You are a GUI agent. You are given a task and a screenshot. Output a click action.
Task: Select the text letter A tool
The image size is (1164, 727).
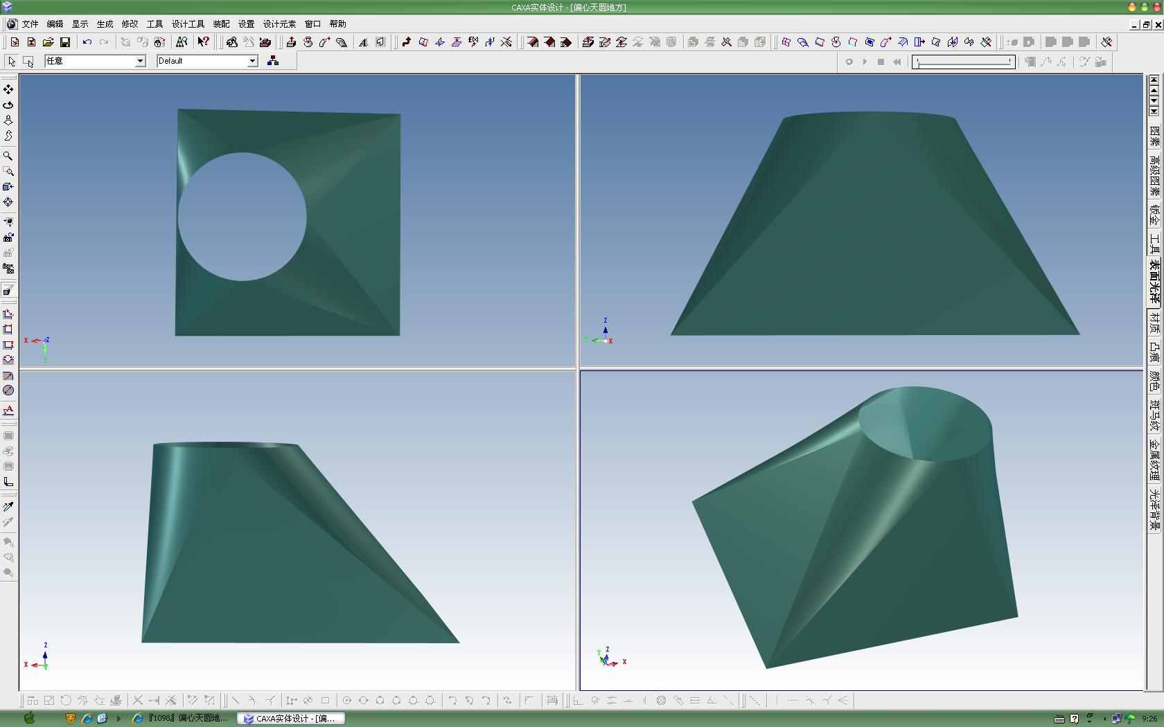click(x=363, y=42)
